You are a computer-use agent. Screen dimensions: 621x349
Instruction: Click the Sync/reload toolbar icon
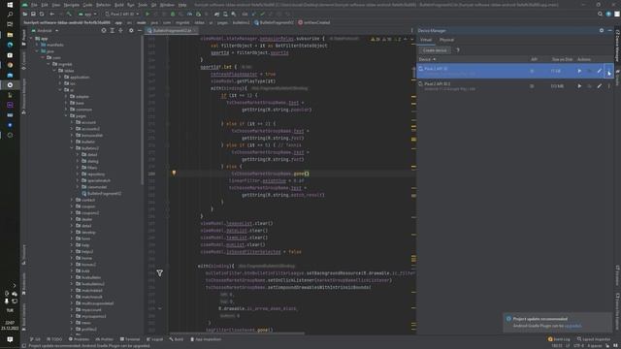42,14
